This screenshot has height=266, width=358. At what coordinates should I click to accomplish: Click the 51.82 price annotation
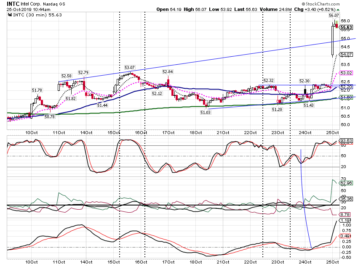coord(71,99)
